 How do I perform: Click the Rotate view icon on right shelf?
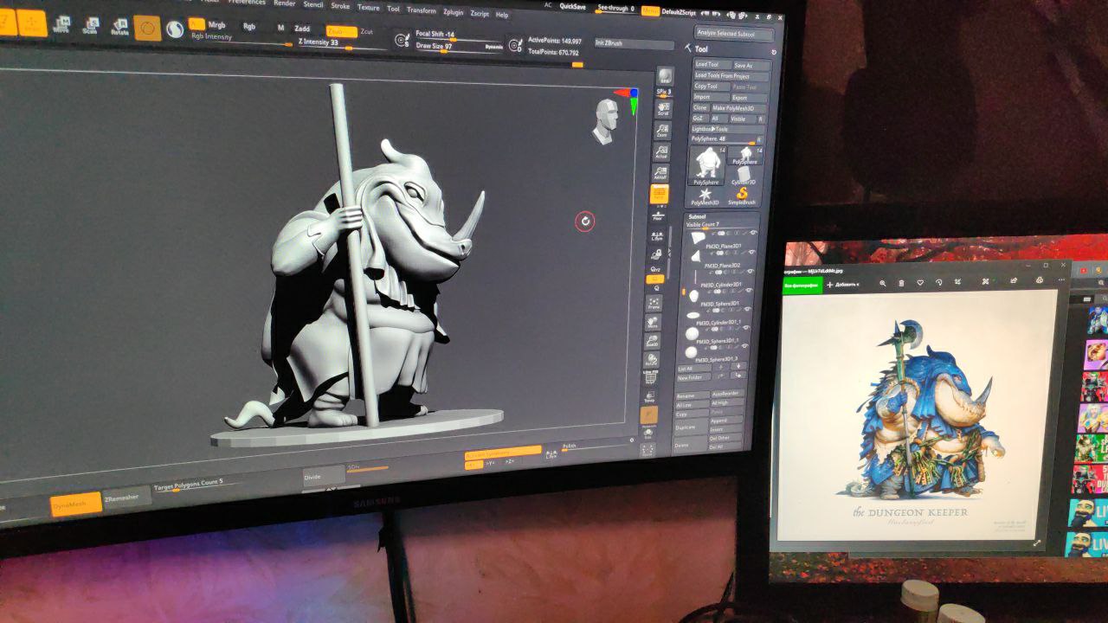pos(651,358)
